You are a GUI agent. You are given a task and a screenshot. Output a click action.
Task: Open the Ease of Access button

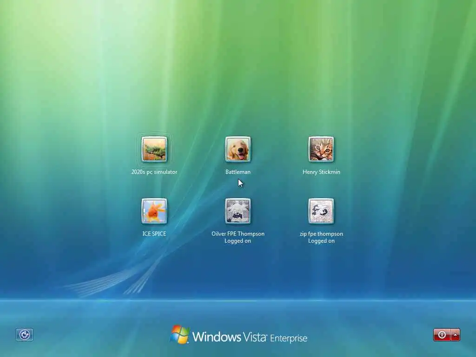[25, 335]
